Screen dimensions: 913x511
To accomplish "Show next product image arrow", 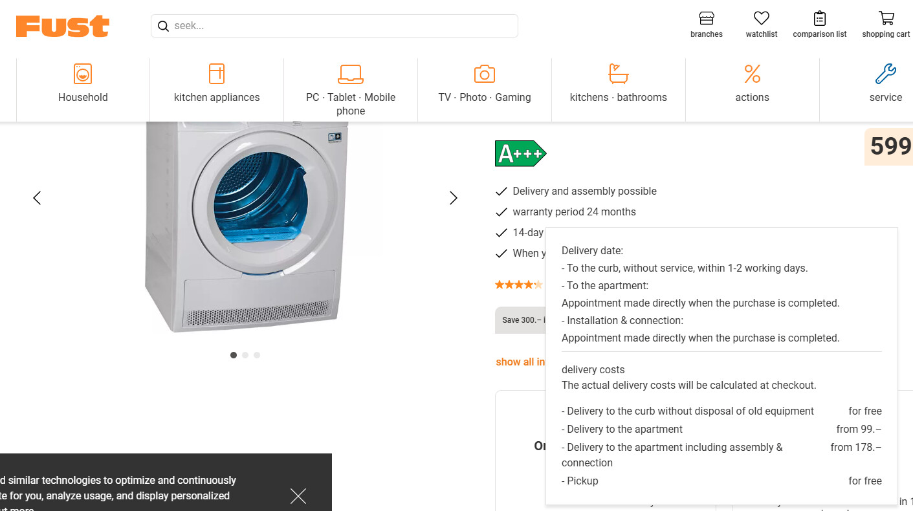I will [x=454, y=198].
